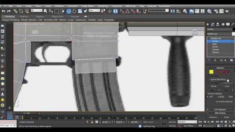Select the Edge sub-object level in modifier stack
The height and width of the screenshot is (132, 235).
[x=214, y=44]
